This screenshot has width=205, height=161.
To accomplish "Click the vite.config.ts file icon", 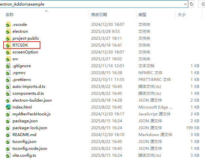I will pos(8,155).
